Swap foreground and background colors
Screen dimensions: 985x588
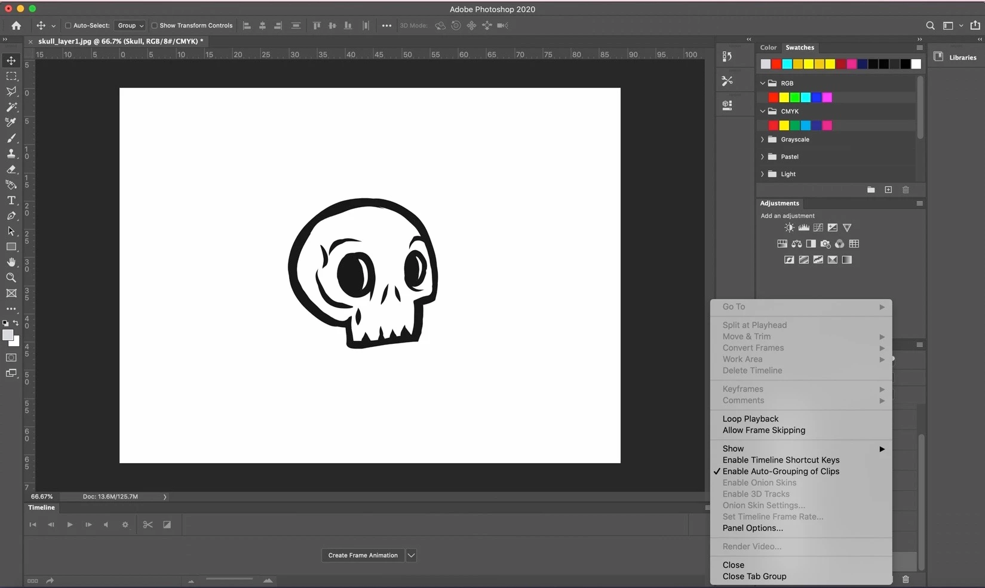pos(16,323)
